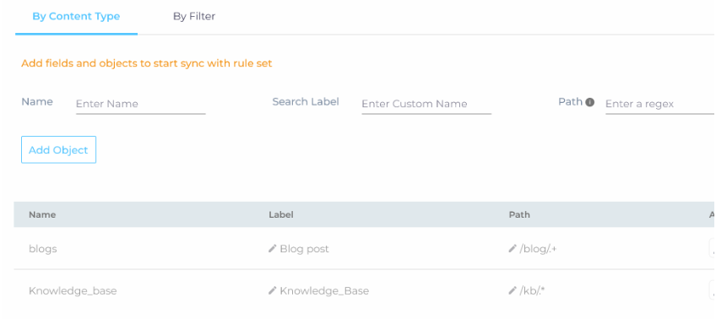Focus the Enter a regex path field
Viewport: 716px width, 319px height.
pyautogui.click(x=660, y=104)
